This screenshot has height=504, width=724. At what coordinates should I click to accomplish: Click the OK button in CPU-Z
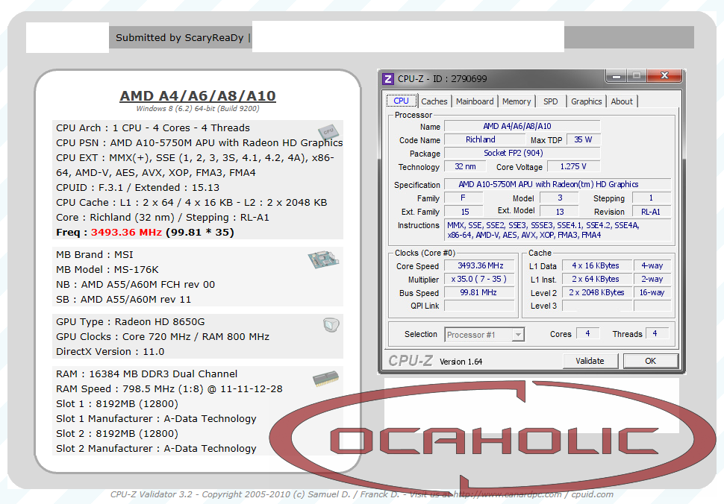[x=651, y=361]
